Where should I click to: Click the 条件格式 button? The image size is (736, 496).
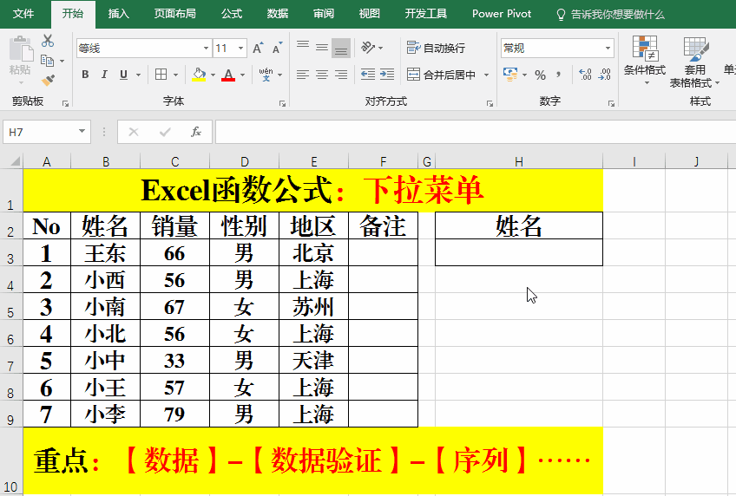[x=645, y=59]
